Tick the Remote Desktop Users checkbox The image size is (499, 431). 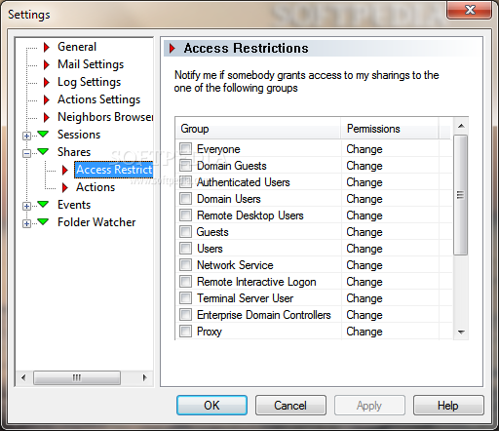point(185,215)
